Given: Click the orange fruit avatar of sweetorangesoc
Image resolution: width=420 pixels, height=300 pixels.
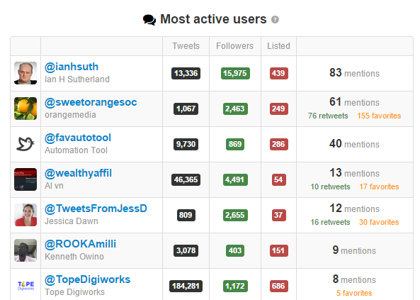Looking at the screenshot, I should coord(25,109).
